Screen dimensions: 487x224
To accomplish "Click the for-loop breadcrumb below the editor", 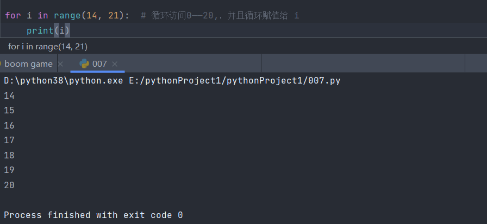I will pyautogui.click(x=48, y=47).
